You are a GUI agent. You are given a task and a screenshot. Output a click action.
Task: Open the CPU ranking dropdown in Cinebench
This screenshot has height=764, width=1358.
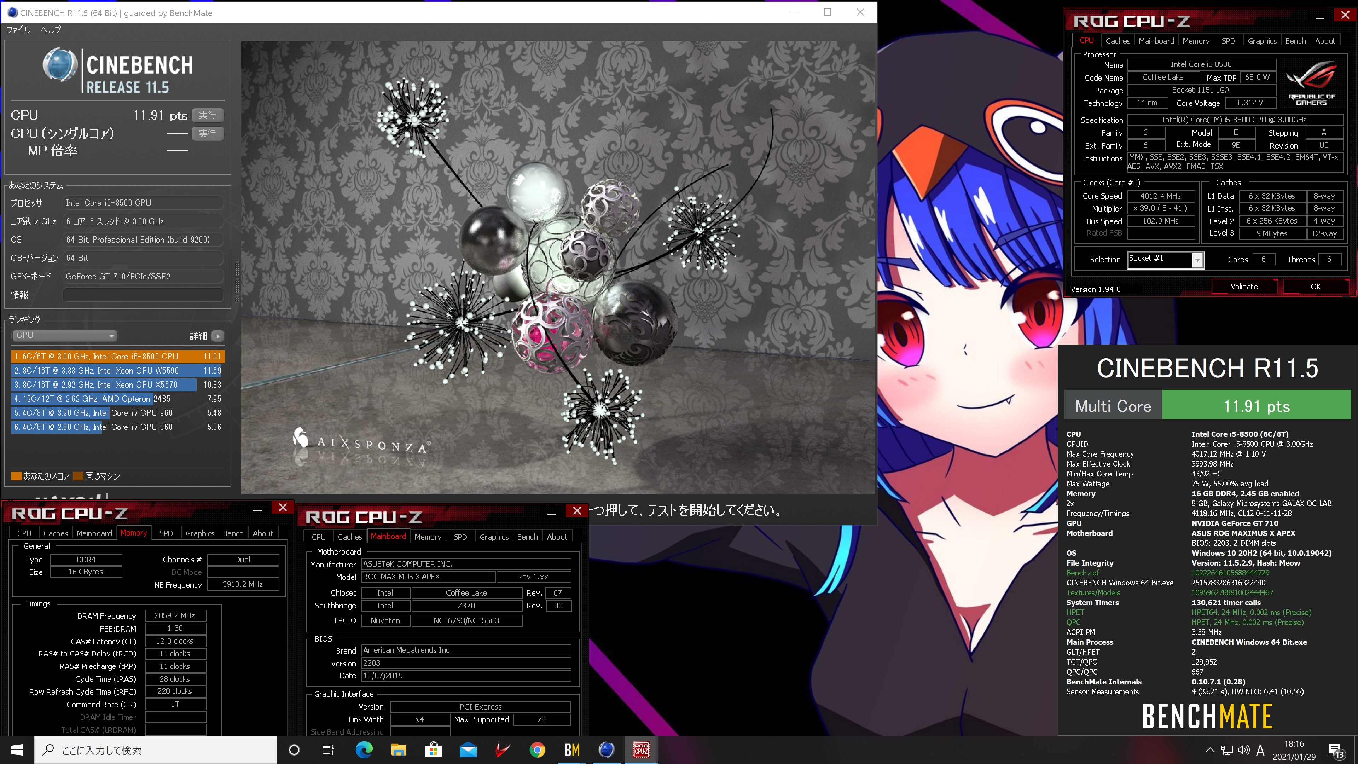64,335
